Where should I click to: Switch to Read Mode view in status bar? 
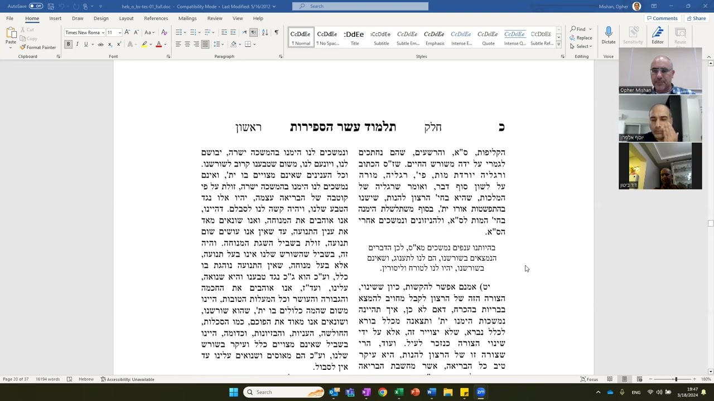click(610, 379)
